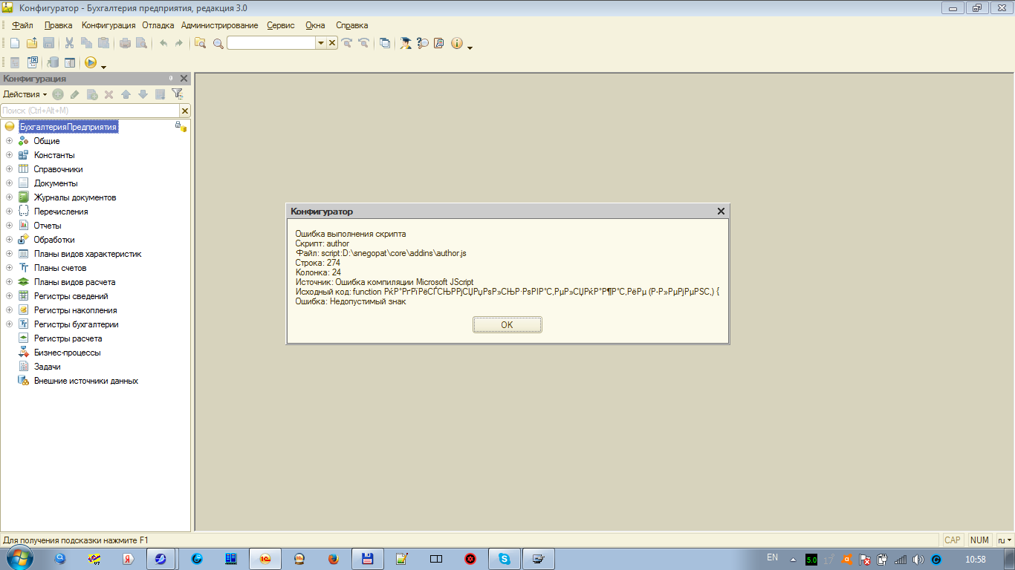Screen dimensions: 1015x570
Task: Click the Move down arrow in Конфигурация panel
Action: coord(143,94)
